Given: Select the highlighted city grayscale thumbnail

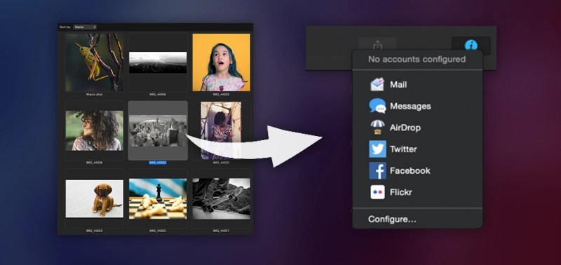Looking at the screenshot, I should click(x=158, y=130).
